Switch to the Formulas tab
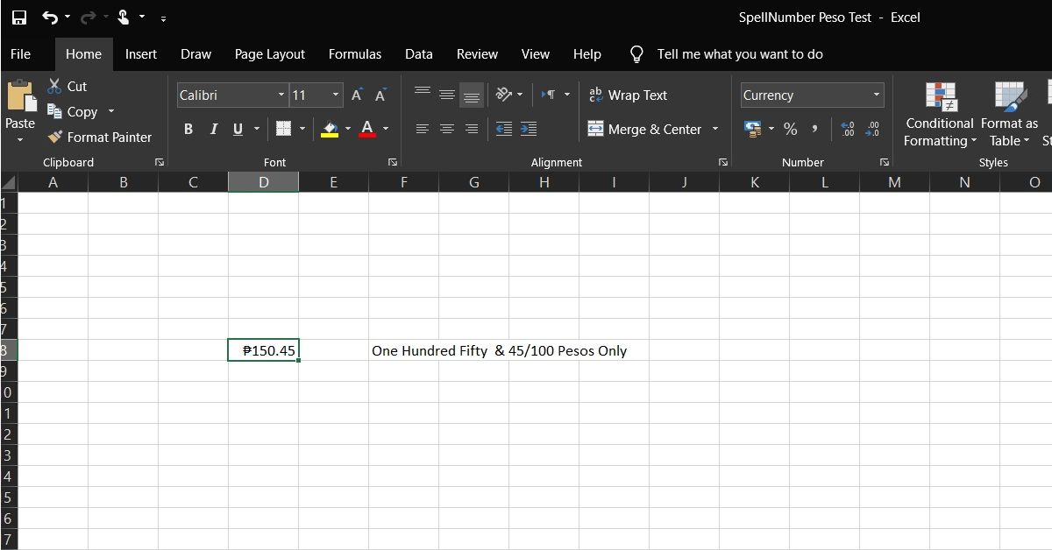The height and width of the screenshot is (550, 1052). click(x=355, y=54)
